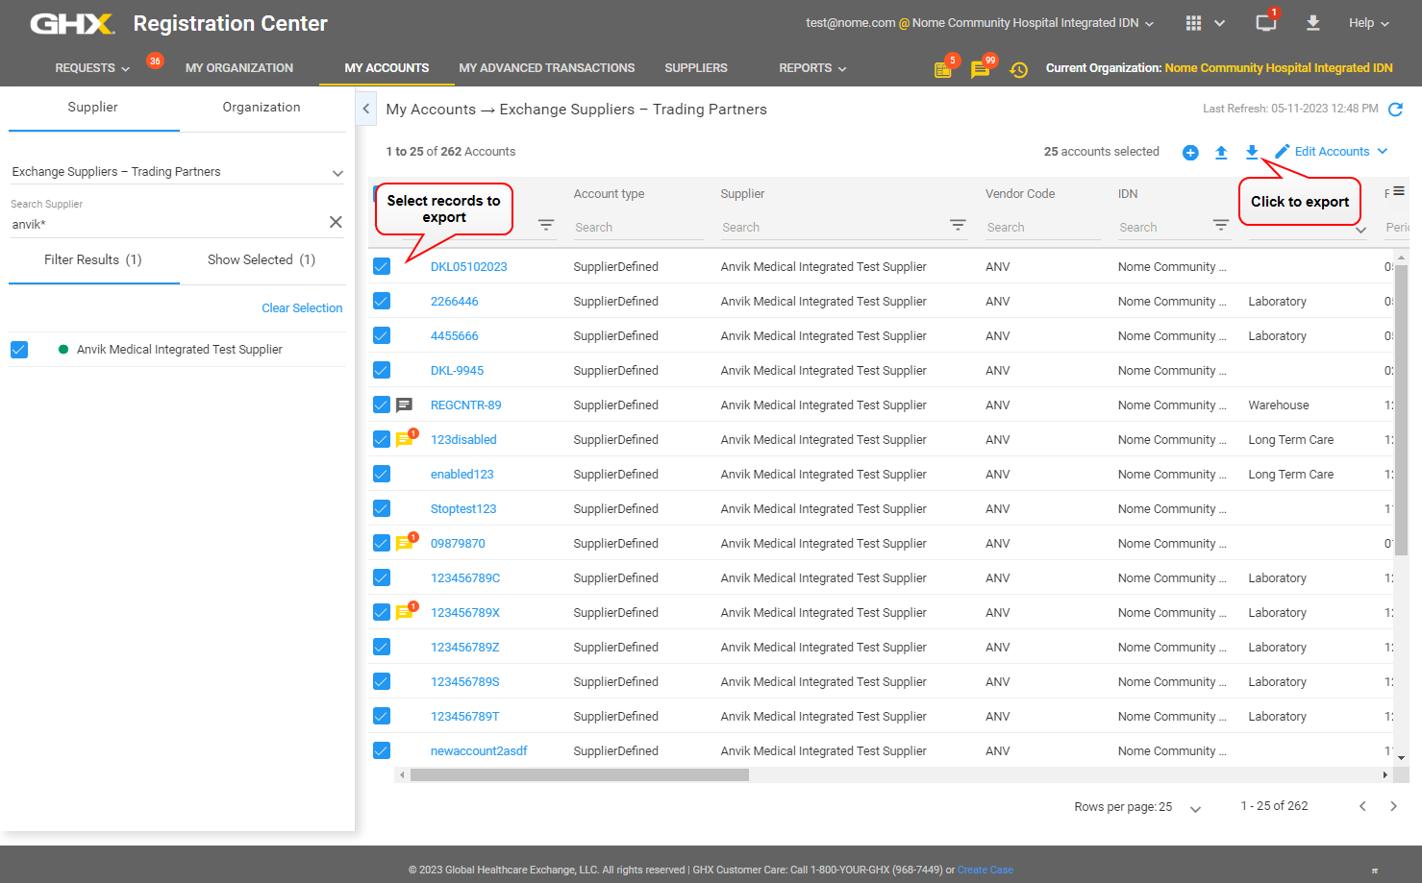Select the Filter Results (1) tab
1422x883 pixels.
pos(93,260)
